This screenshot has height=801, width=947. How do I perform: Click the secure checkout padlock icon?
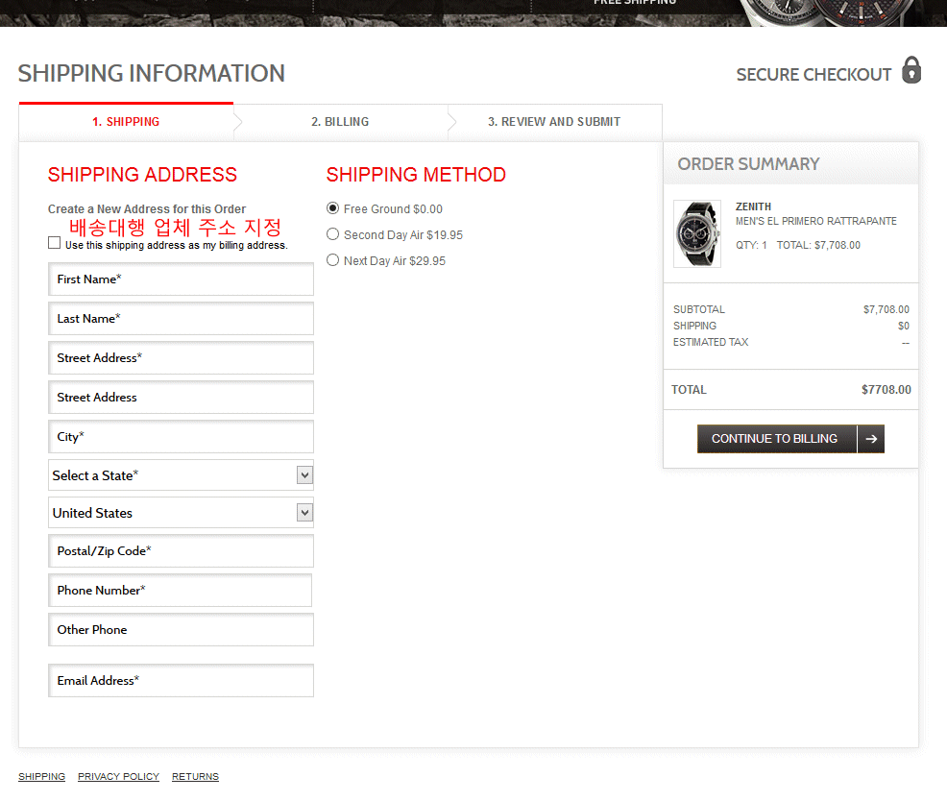(911, 71)
